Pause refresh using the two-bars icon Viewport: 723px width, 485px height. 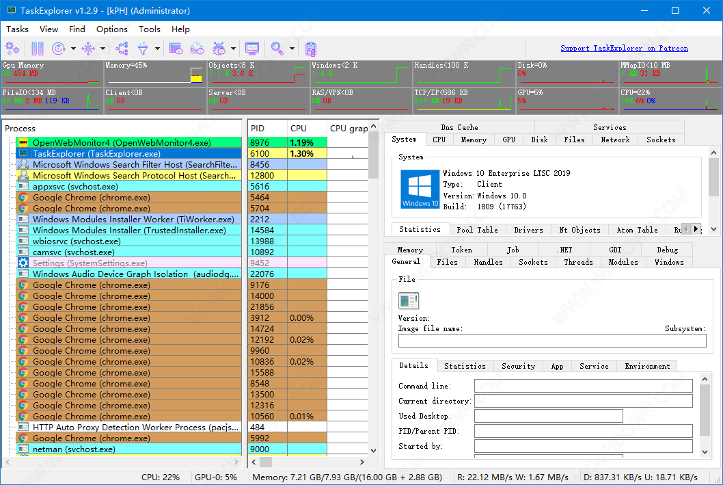tap(38, 48)
